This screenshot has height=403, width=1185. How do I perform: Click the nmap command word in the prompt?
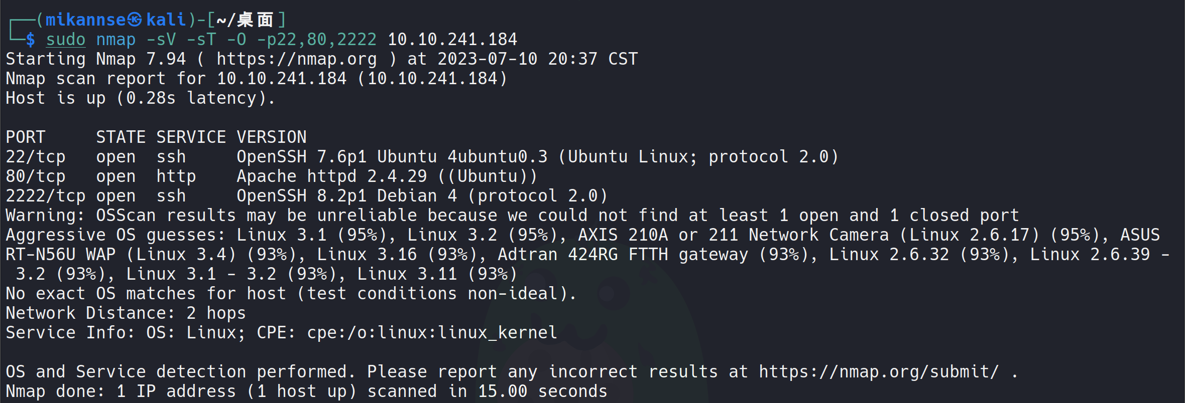pyautogui.click(x=116, y=40)
